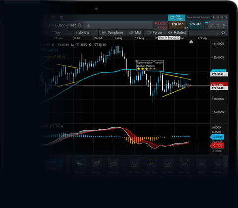This screenshot has width=238, height=208.
Task: Select the Channel pattern icon
Action: [113, 164]
